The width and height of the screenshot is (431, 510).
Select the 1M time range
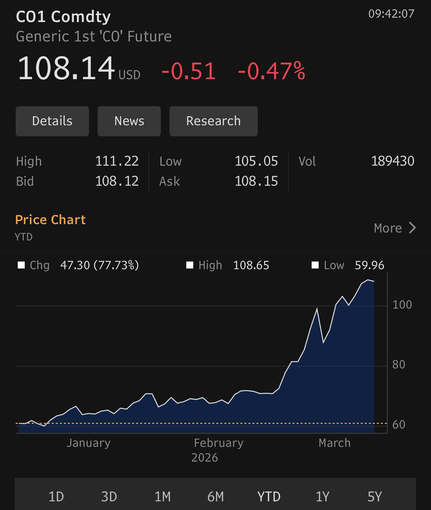(x=162, y=496)
